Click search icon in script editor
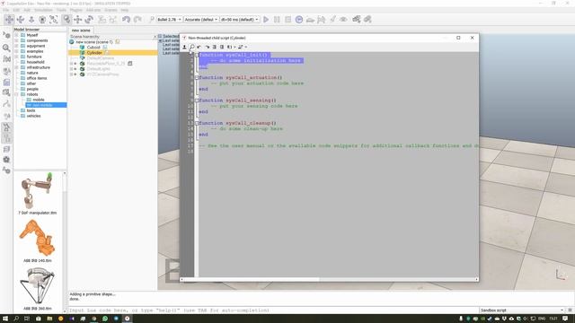The height and width of the screenshot is (323, 575). pos(191,47)
